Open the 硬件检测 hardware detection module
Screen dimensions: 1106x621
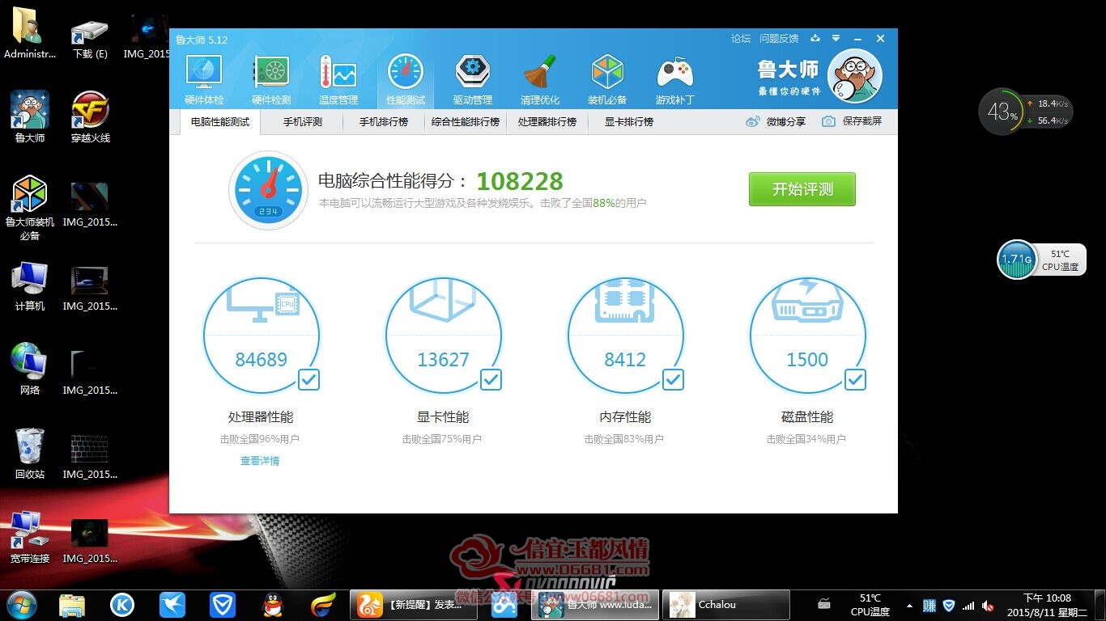click(271, 80)
